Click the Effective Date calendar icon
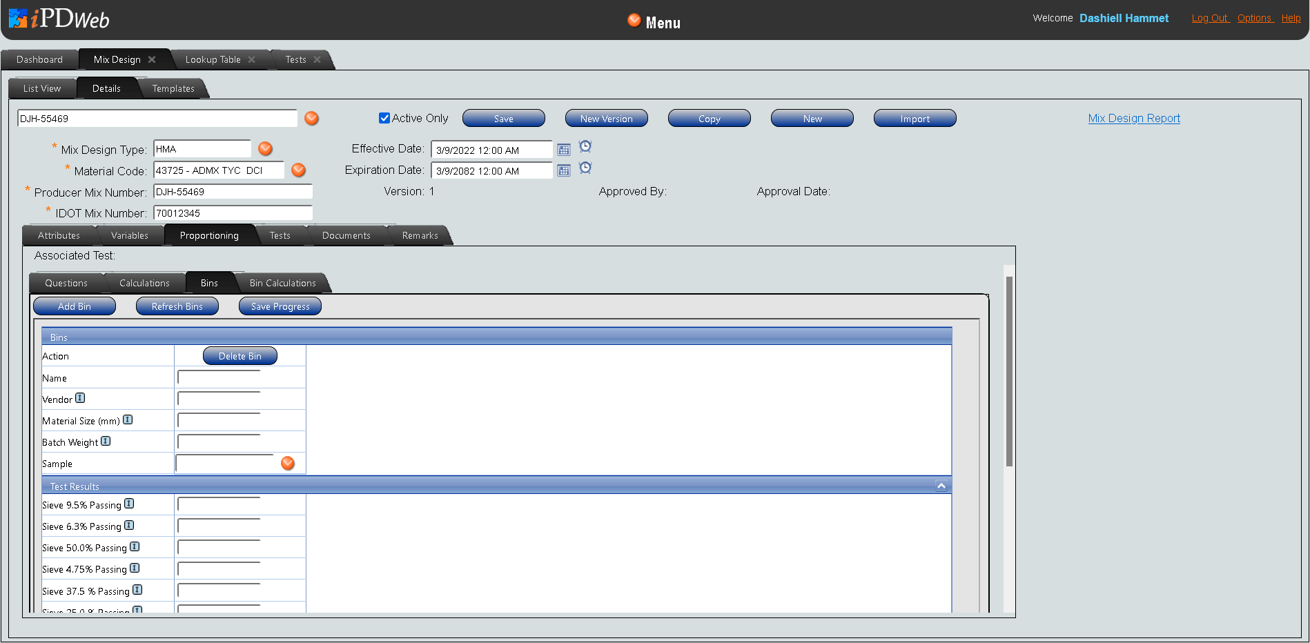1310x643 pixels. pos(564,150)
